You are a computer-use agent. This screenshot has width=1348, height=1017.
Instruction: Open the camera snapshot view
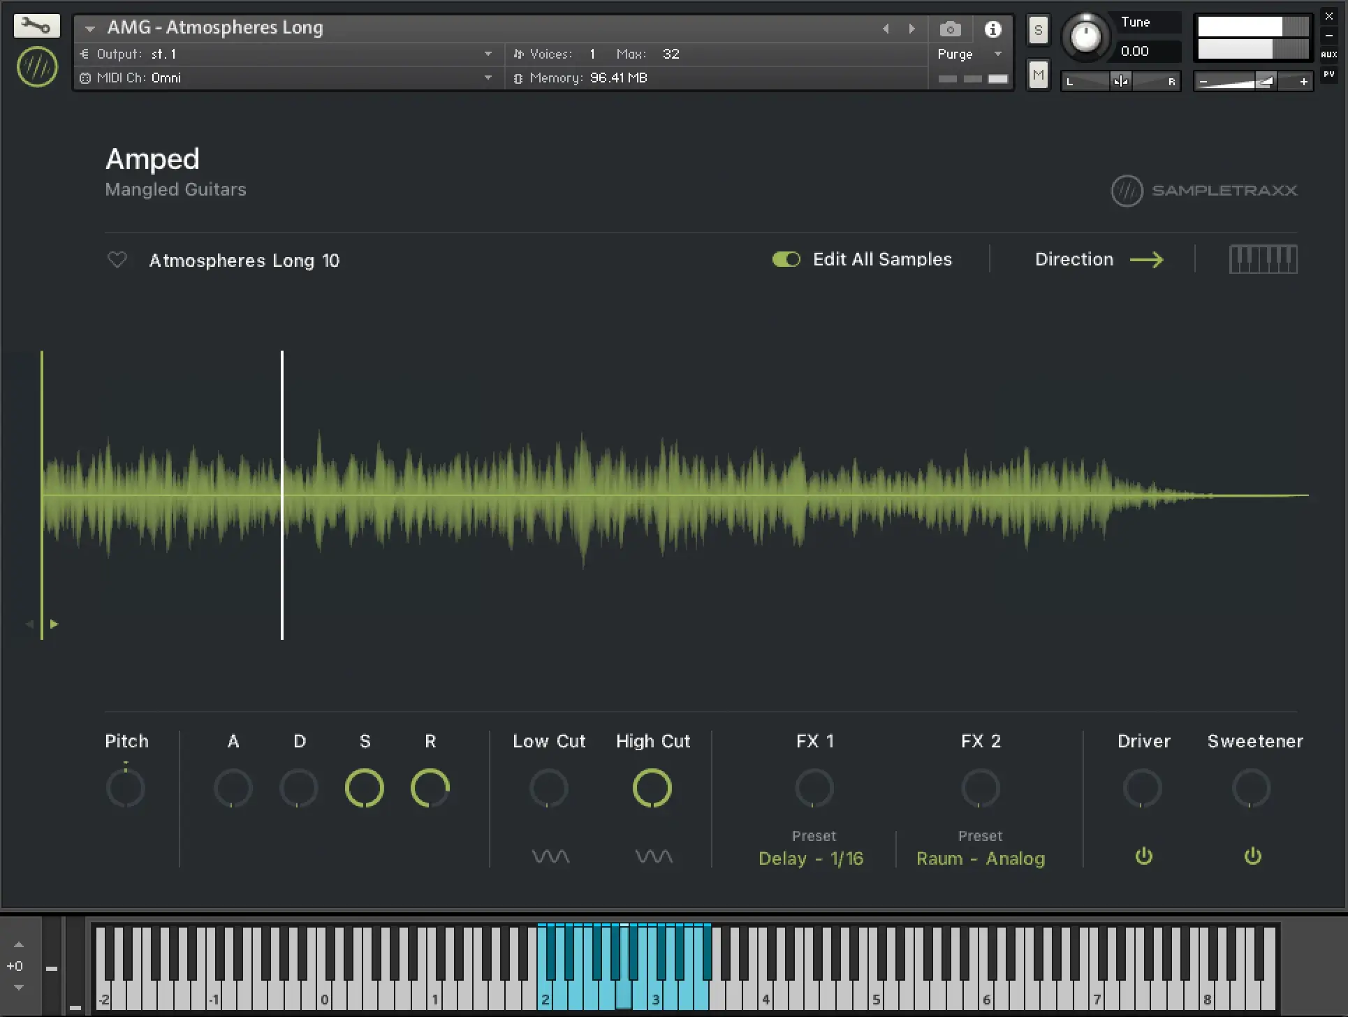click(950, 29)
